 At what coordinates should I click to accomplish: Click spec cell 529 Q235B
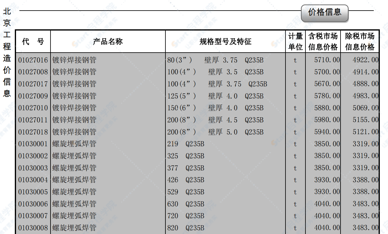[x=186, y=192]
